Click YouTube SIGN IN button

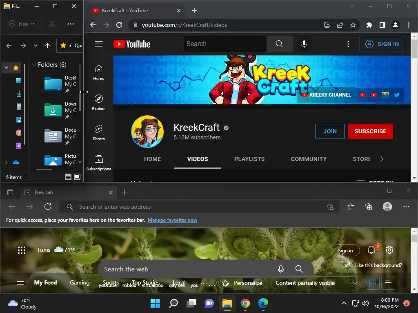pos(382,44)
